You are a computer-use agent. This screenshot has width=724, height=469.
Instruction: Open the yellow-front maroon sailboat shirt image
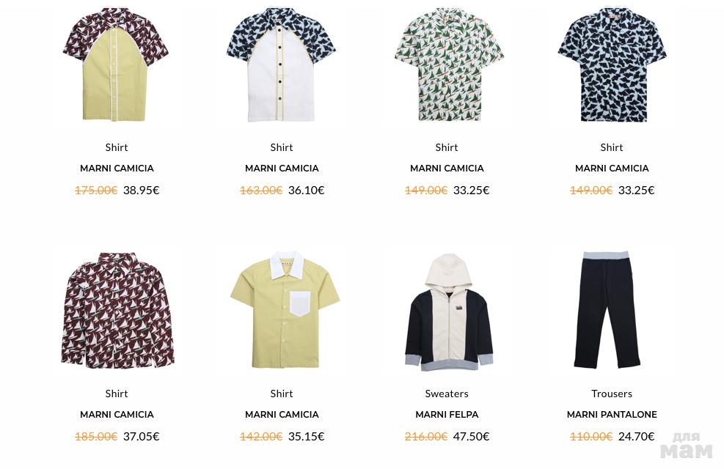[x=116, y=65]
